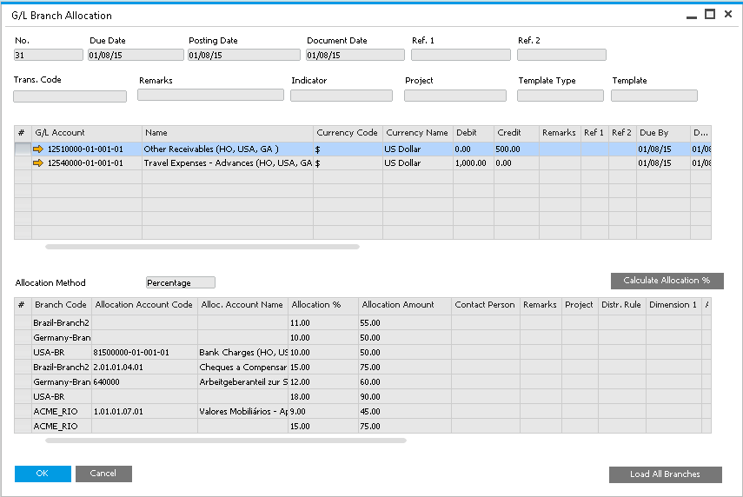Select the Contact Person column header
Viewport: 743px width, 497px height.
pyautogui.click(x=485, y=305)
